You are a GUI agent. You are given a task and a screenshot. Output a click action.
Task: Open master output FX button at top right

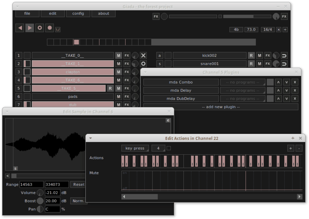tap(284, 17)
